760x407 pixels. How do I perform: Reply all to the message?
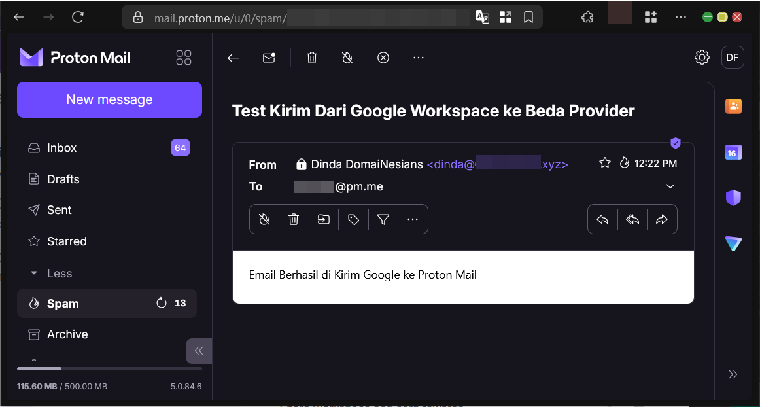tap(632, 220)
